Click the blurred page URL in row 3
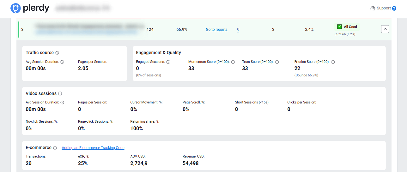This screenshot has width=407, height=172. click(87, 32)
